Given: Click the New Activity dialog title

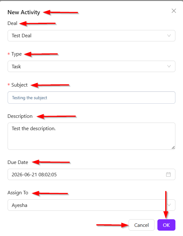Looking at the screenshot, I should (x=24, y=12).
